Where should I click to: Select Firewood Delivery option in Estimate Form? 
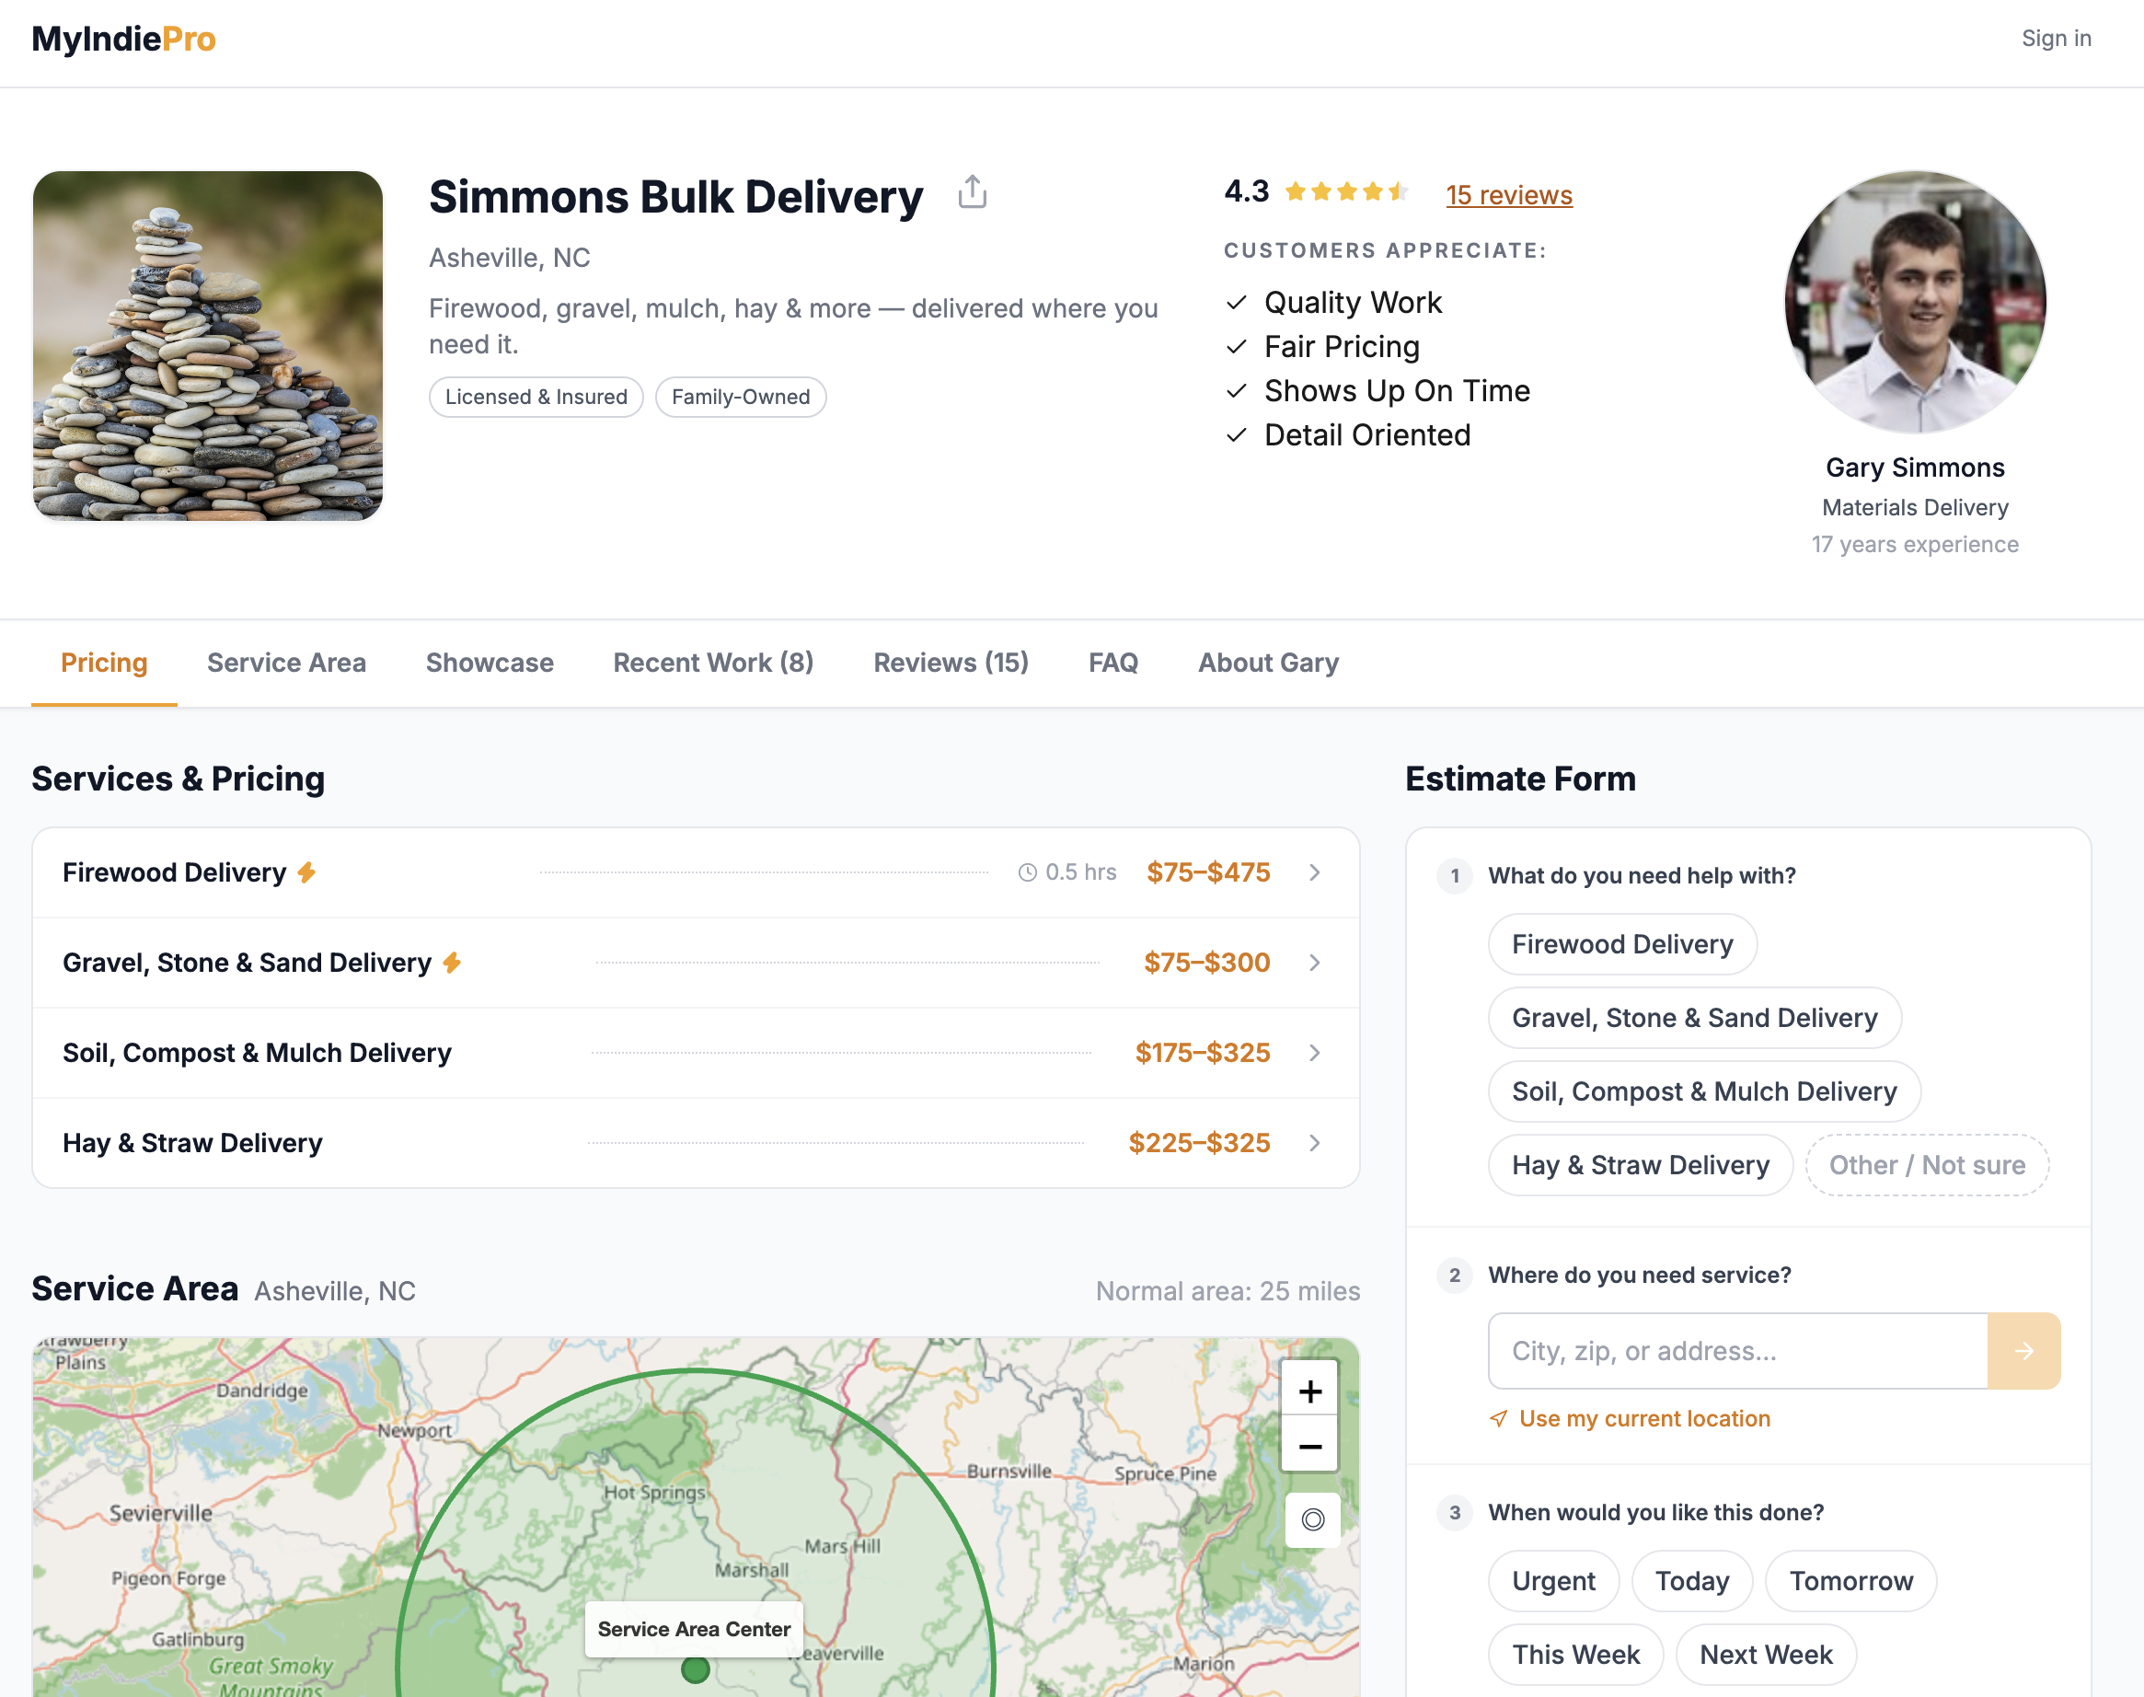(1622, 944)
